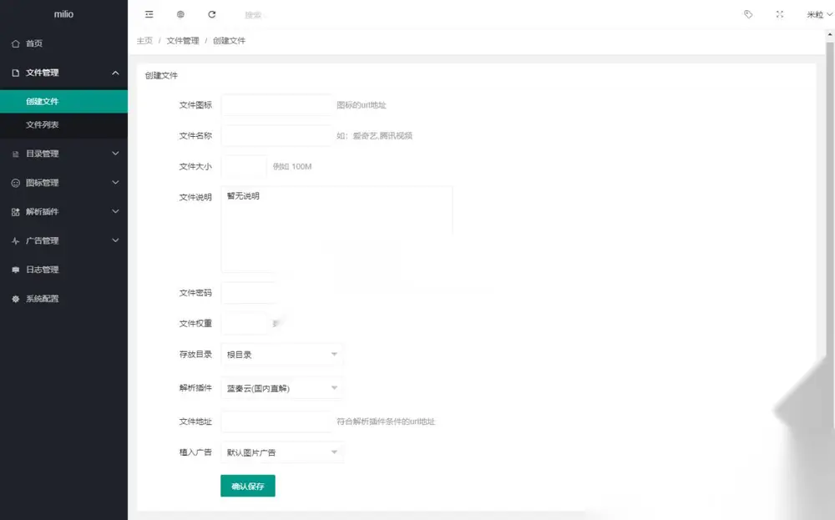Focus the 文件权重 input field
835x520 pixels.
point(244,324)
